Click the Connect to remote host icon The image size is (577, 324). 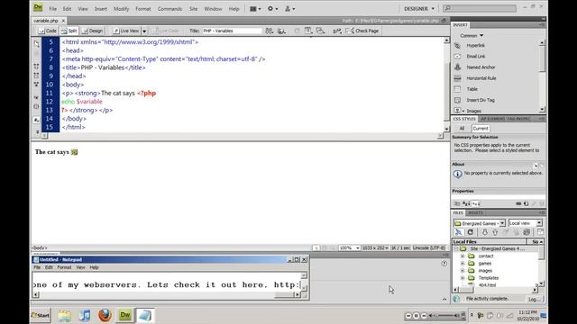coord(458,232)
